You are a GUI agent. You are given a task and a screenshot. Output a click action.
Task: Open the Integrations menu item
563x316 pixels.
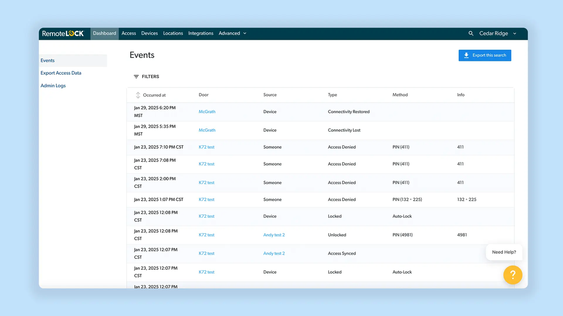[x=201, y=34]
